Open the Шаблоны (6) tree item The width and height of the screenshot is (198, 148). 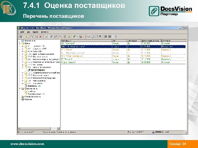(34, 86)
